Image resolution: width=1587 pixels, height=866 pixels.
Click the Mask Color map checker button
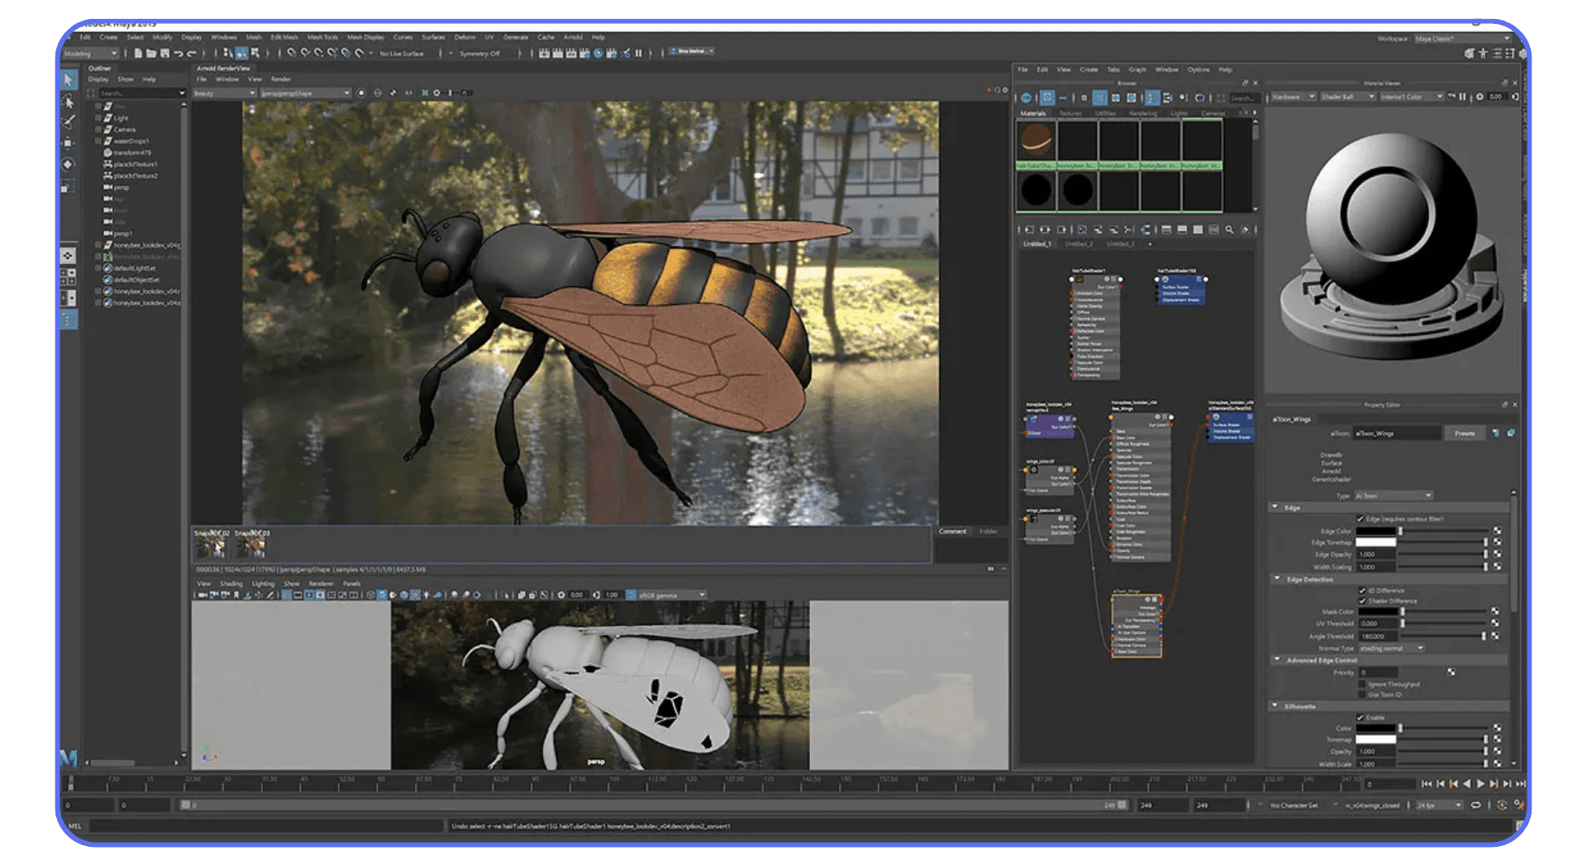(1495, 611)
